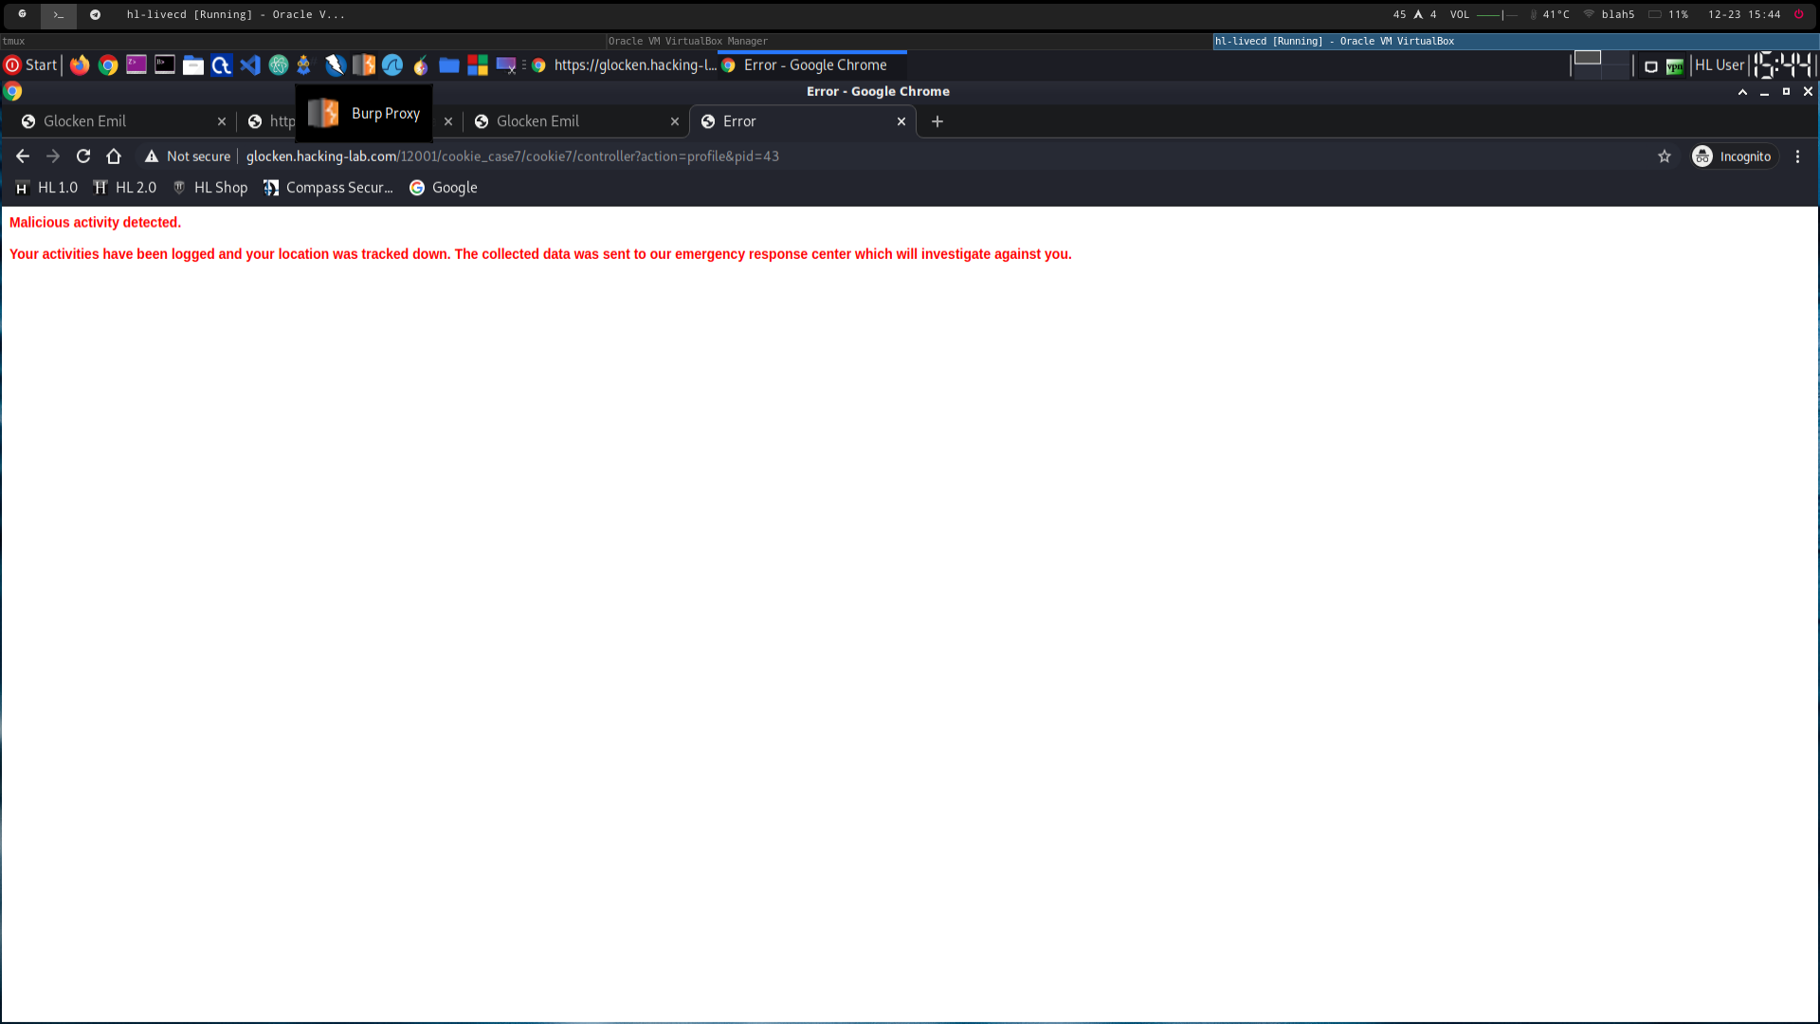Image resolution: width=1820 pixels, height=1024 pixels.
Task: Open Chrome three-dot menu
Action: point(1797,156)
